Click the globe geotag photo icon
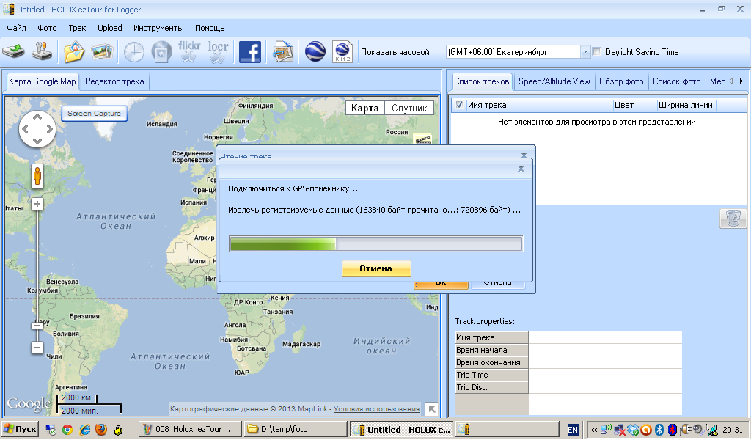 point(161,52)
